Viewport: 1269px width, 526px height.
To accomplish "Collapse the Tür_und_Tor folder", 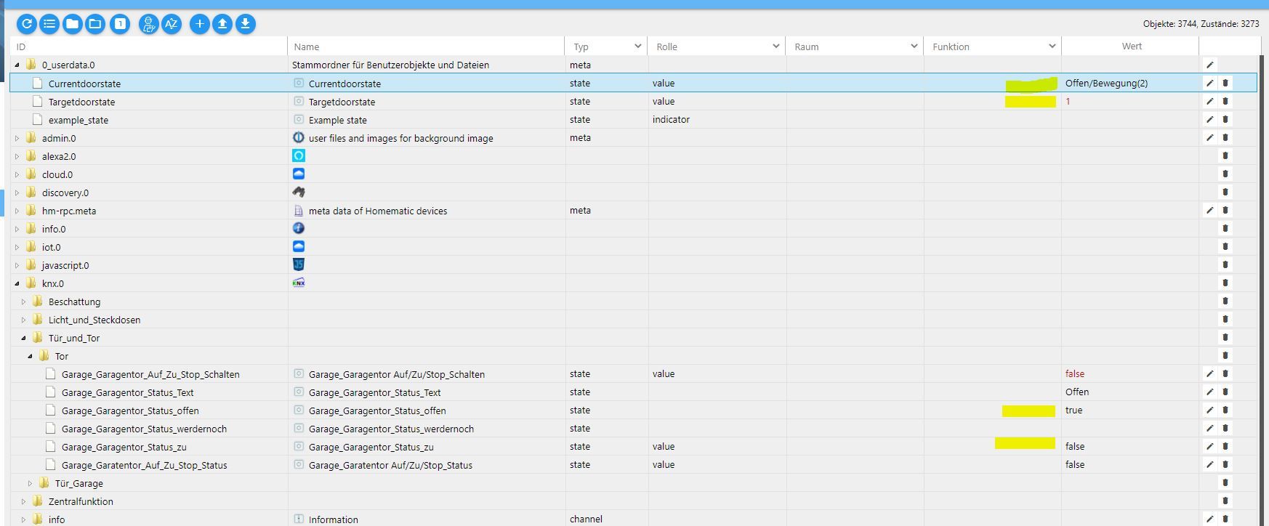I will click(24, 338).
